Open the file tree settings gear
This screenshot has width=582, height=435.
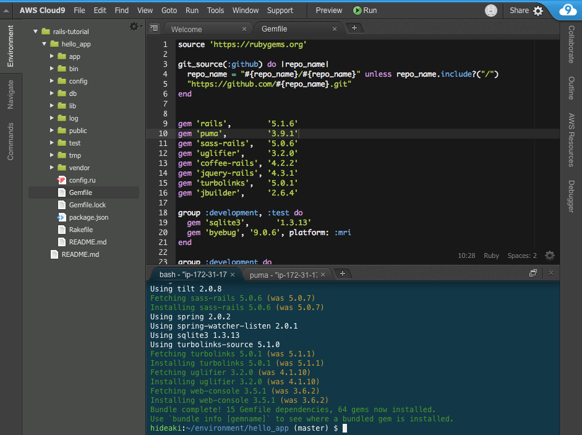click(134, 27)
